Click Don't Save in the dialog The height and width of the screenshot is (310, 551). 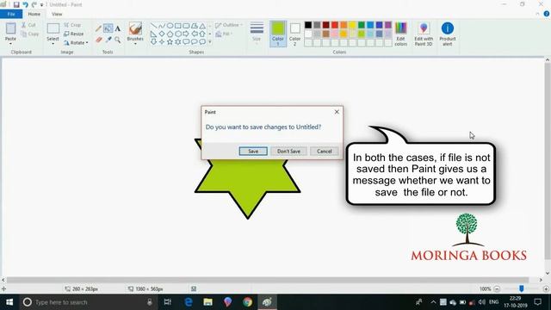click(288, 152)
